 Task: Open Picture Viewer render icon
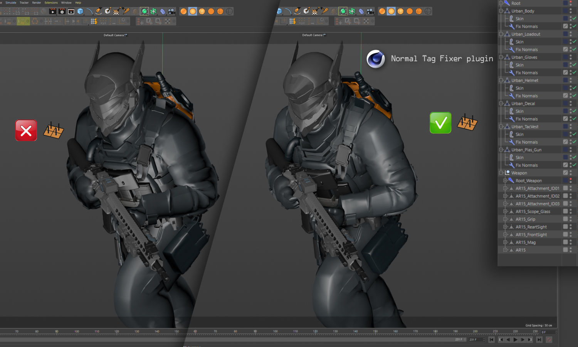point(71,12)
